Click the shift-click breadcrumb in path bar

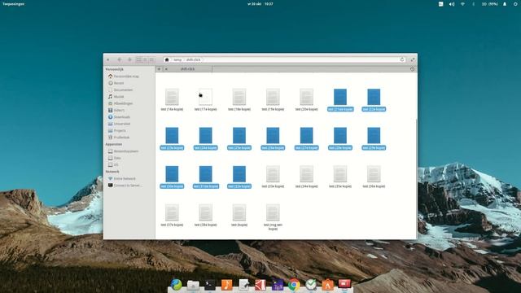click(x=193, y=59)
